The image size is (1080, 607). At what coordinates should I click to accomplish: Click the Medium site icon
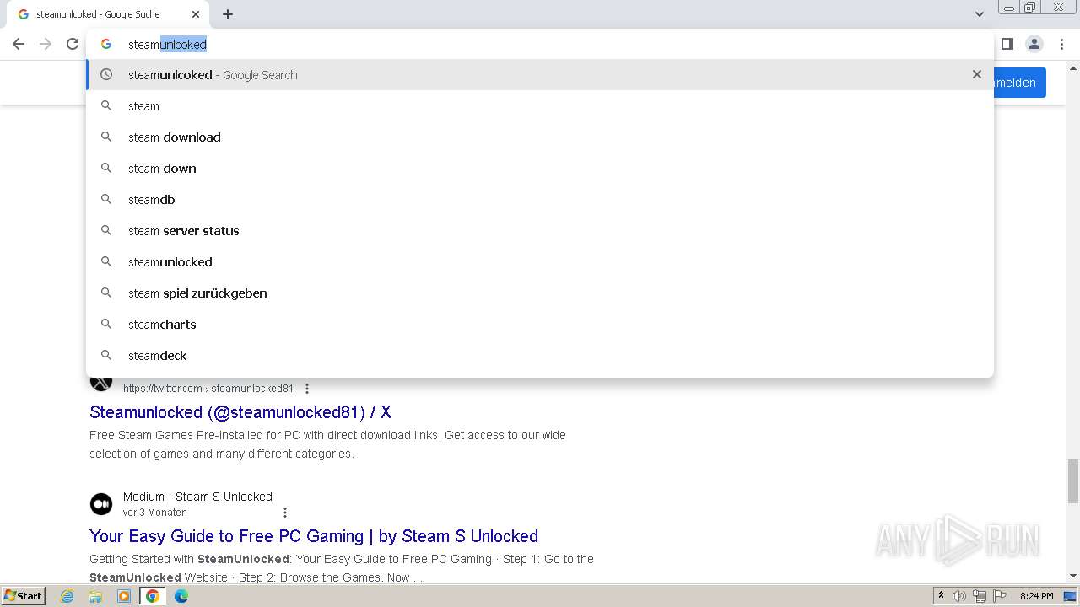pos(101,504)
